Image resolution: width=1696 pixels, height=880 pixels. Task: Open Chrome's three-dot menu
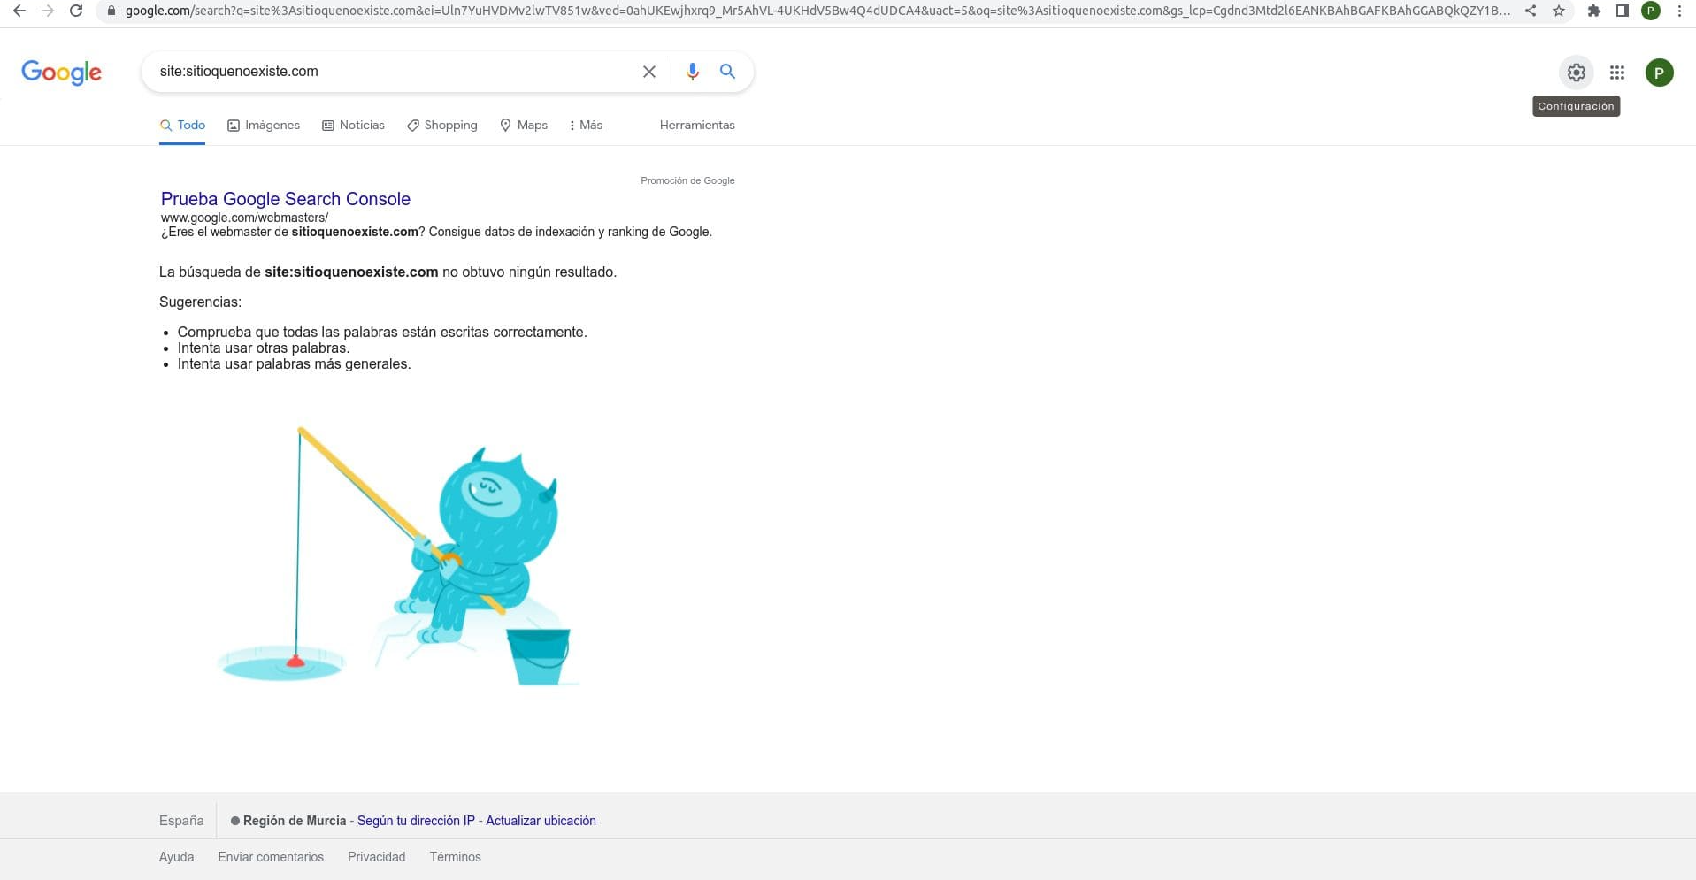click(x=1679, y=11)
